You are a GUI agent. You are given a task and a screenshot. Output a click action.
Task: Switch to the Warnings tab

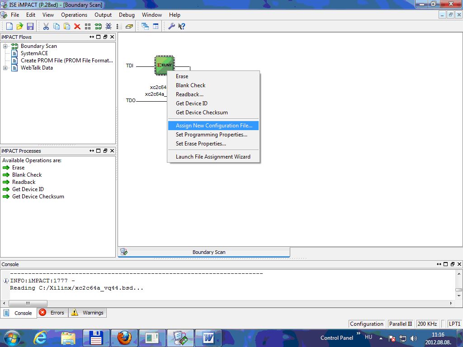pos(88,313)
